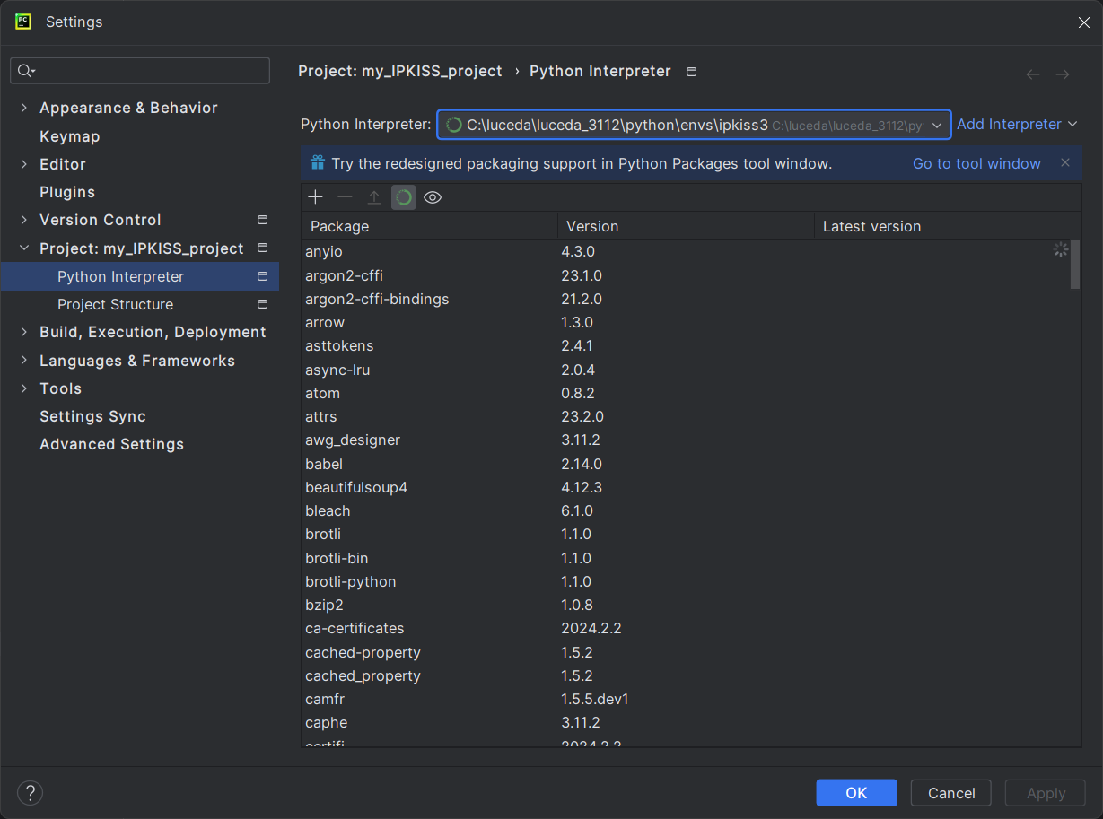The width and height of the screenshot is (1103, 819).
Task: Select Project Structure in the settings tree
Action: 115,305
